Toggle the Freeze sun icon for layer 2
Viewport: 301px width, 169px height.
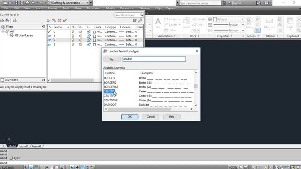[x=80, y=40]
